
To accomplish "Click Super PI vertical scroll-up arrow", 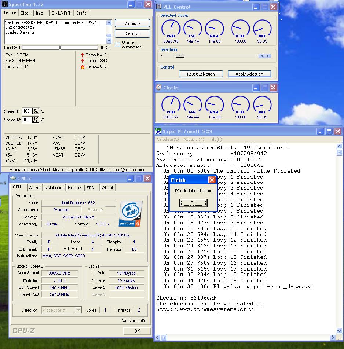I will [x=339, y=146].
